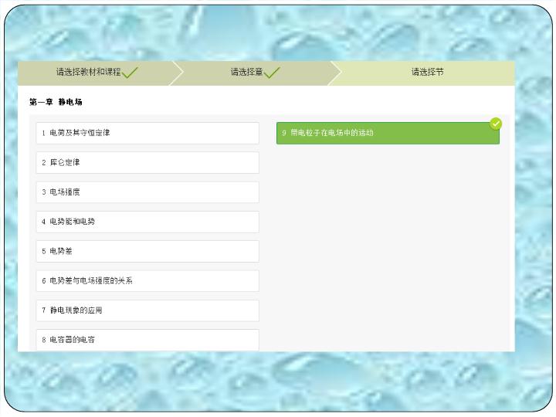The image size is (556, 417).
Task: Choose section 5 电势差
Action: tap(147, 251)
